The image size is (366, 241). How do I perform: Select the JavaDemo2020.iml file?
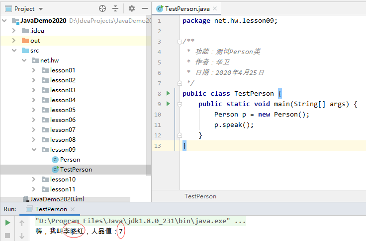[x=57, y=199]
